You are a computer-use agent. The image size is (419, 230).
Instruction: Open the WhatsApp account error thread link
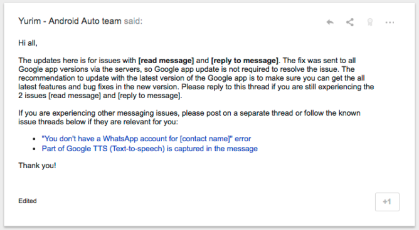point(146,139)
